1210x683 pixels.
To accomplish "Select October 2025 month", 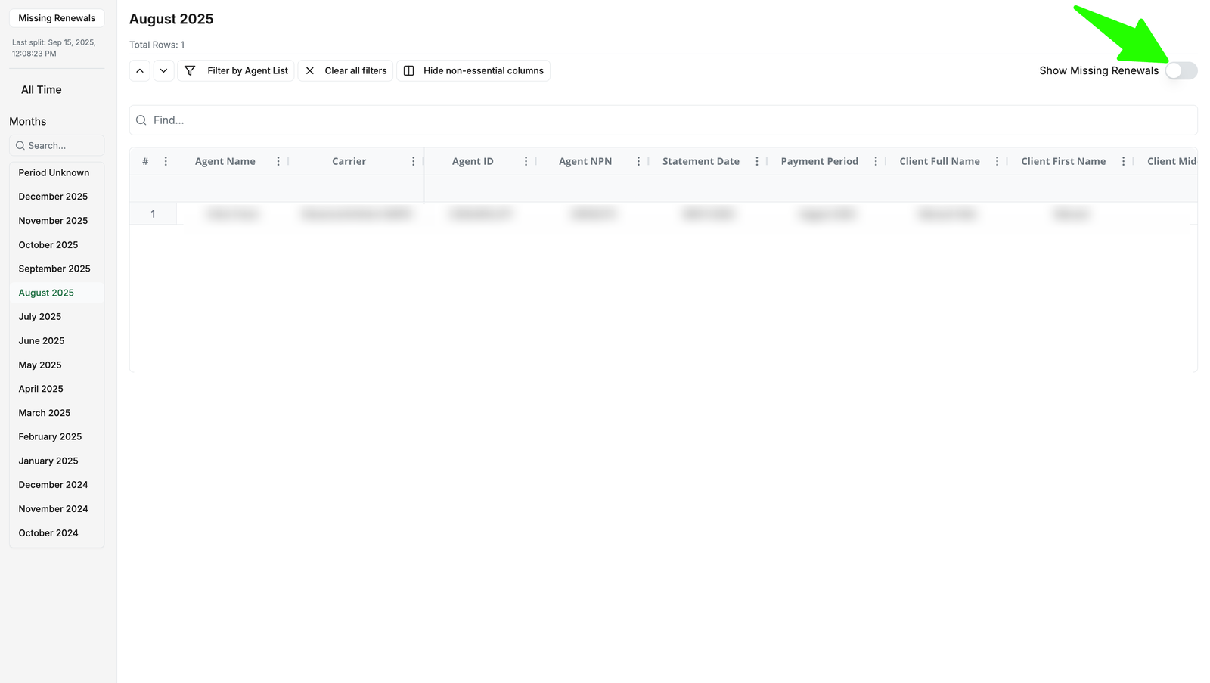I will pyautogui.click(x=57, y=245).
